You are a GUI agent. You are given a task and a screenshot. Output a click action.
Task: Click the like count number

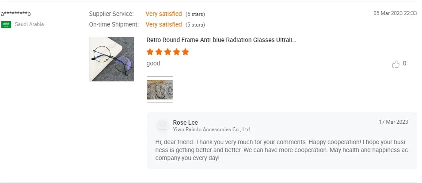404,64
